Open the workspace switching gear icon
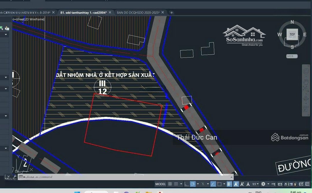This screenshot has height=193, width=312. pyautogui.click(x=263, y=184)
